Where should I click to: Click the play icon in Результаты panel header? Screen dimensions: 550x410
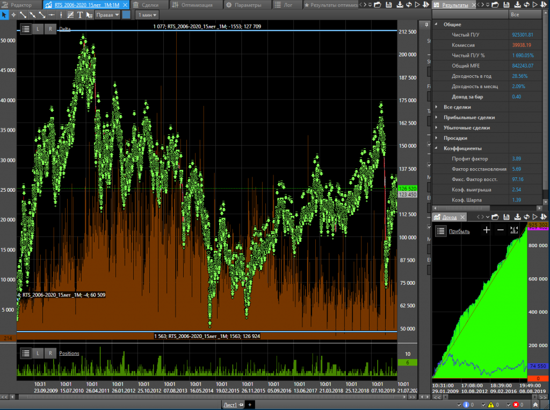(535, 5)
